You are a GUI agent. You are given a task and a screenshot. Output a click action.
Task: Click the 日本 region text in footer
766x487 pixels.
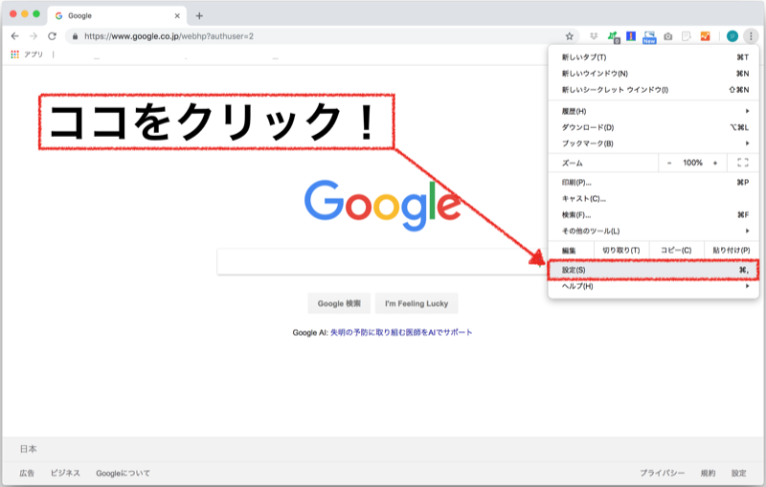28,449
